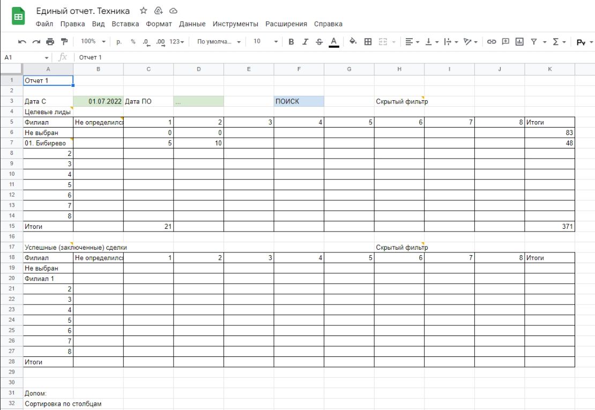The height and width of the screenshot is (410, 595).
Task: Open the font size 10 dropdown
Action: click(265, 42)
